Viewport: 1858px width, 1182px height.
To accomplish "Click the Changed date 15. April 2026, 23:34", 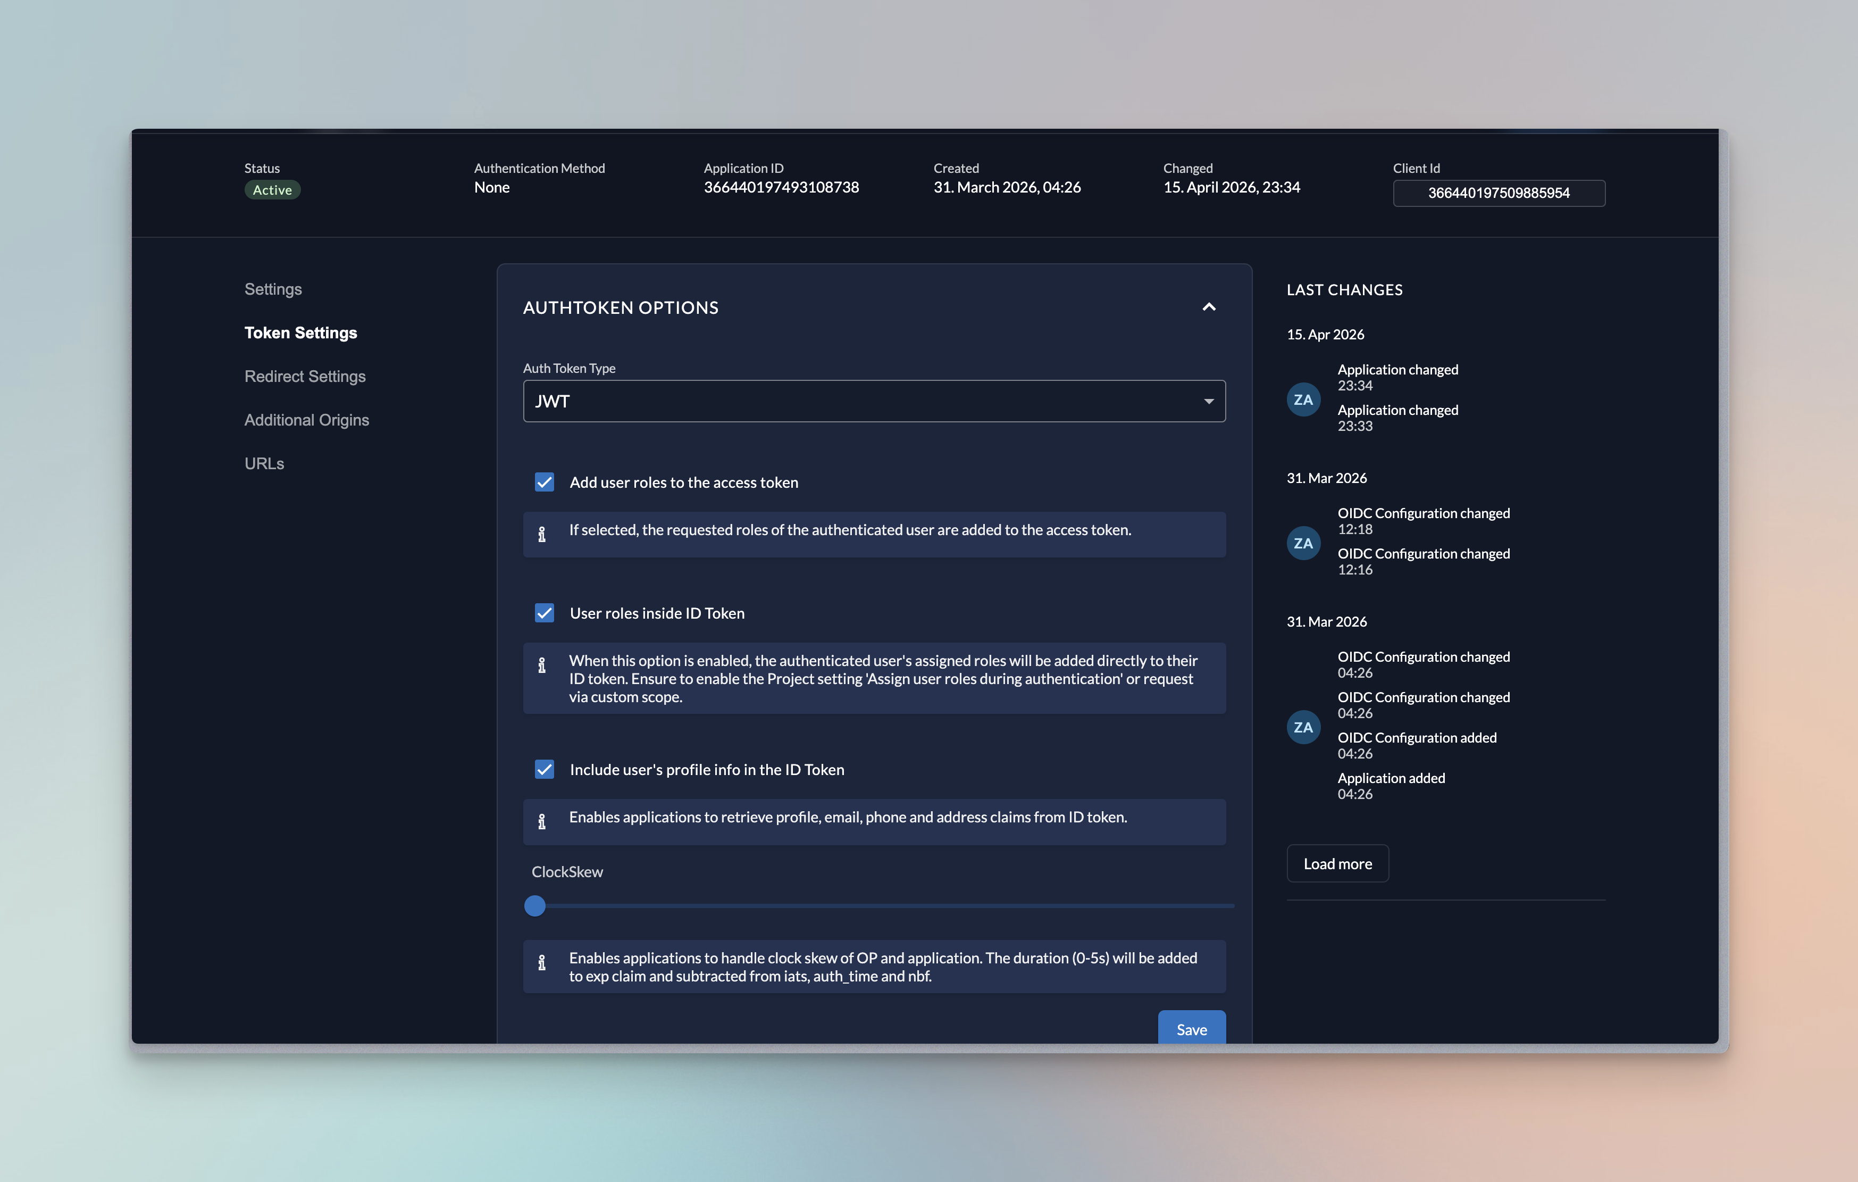I will coord(1232,187).
